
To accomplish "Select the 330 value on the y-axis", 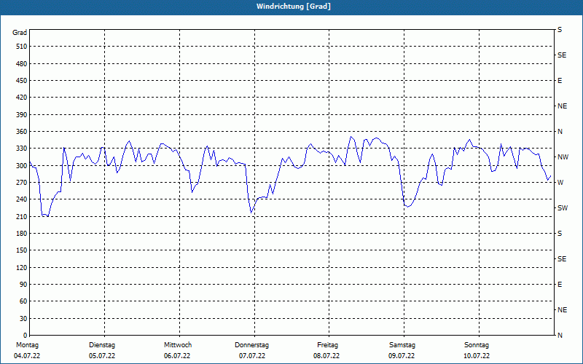I will pos(22,149).
